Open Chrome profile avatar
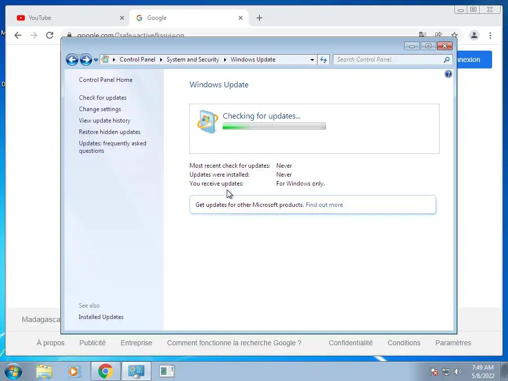The height and width of the screenshot is (381, 508). tap(474, 35)
